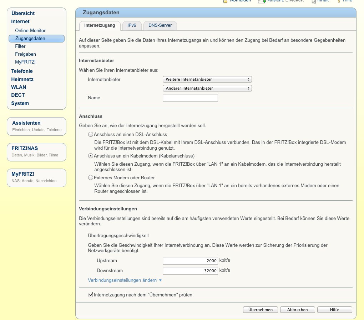Open the Filter submenu entry
The height and width of the screenshot is (320, 364).
[20, 46]
